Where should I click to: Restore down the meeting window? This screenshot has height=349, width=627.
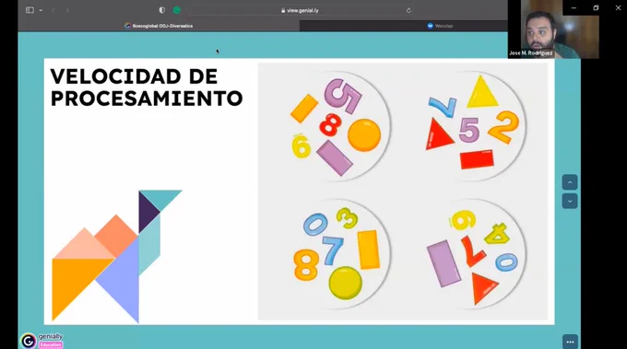(x=596, y=8)
